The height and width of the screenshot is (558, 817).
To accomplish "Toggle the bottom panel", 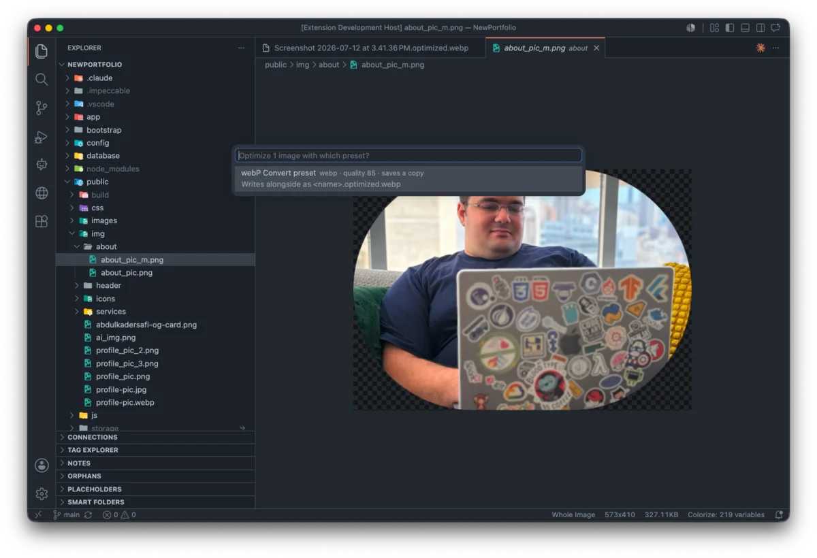I will tap(745, 28).
